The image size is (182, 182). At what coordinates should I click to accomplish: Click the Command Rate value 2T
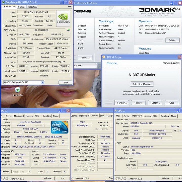105,160
